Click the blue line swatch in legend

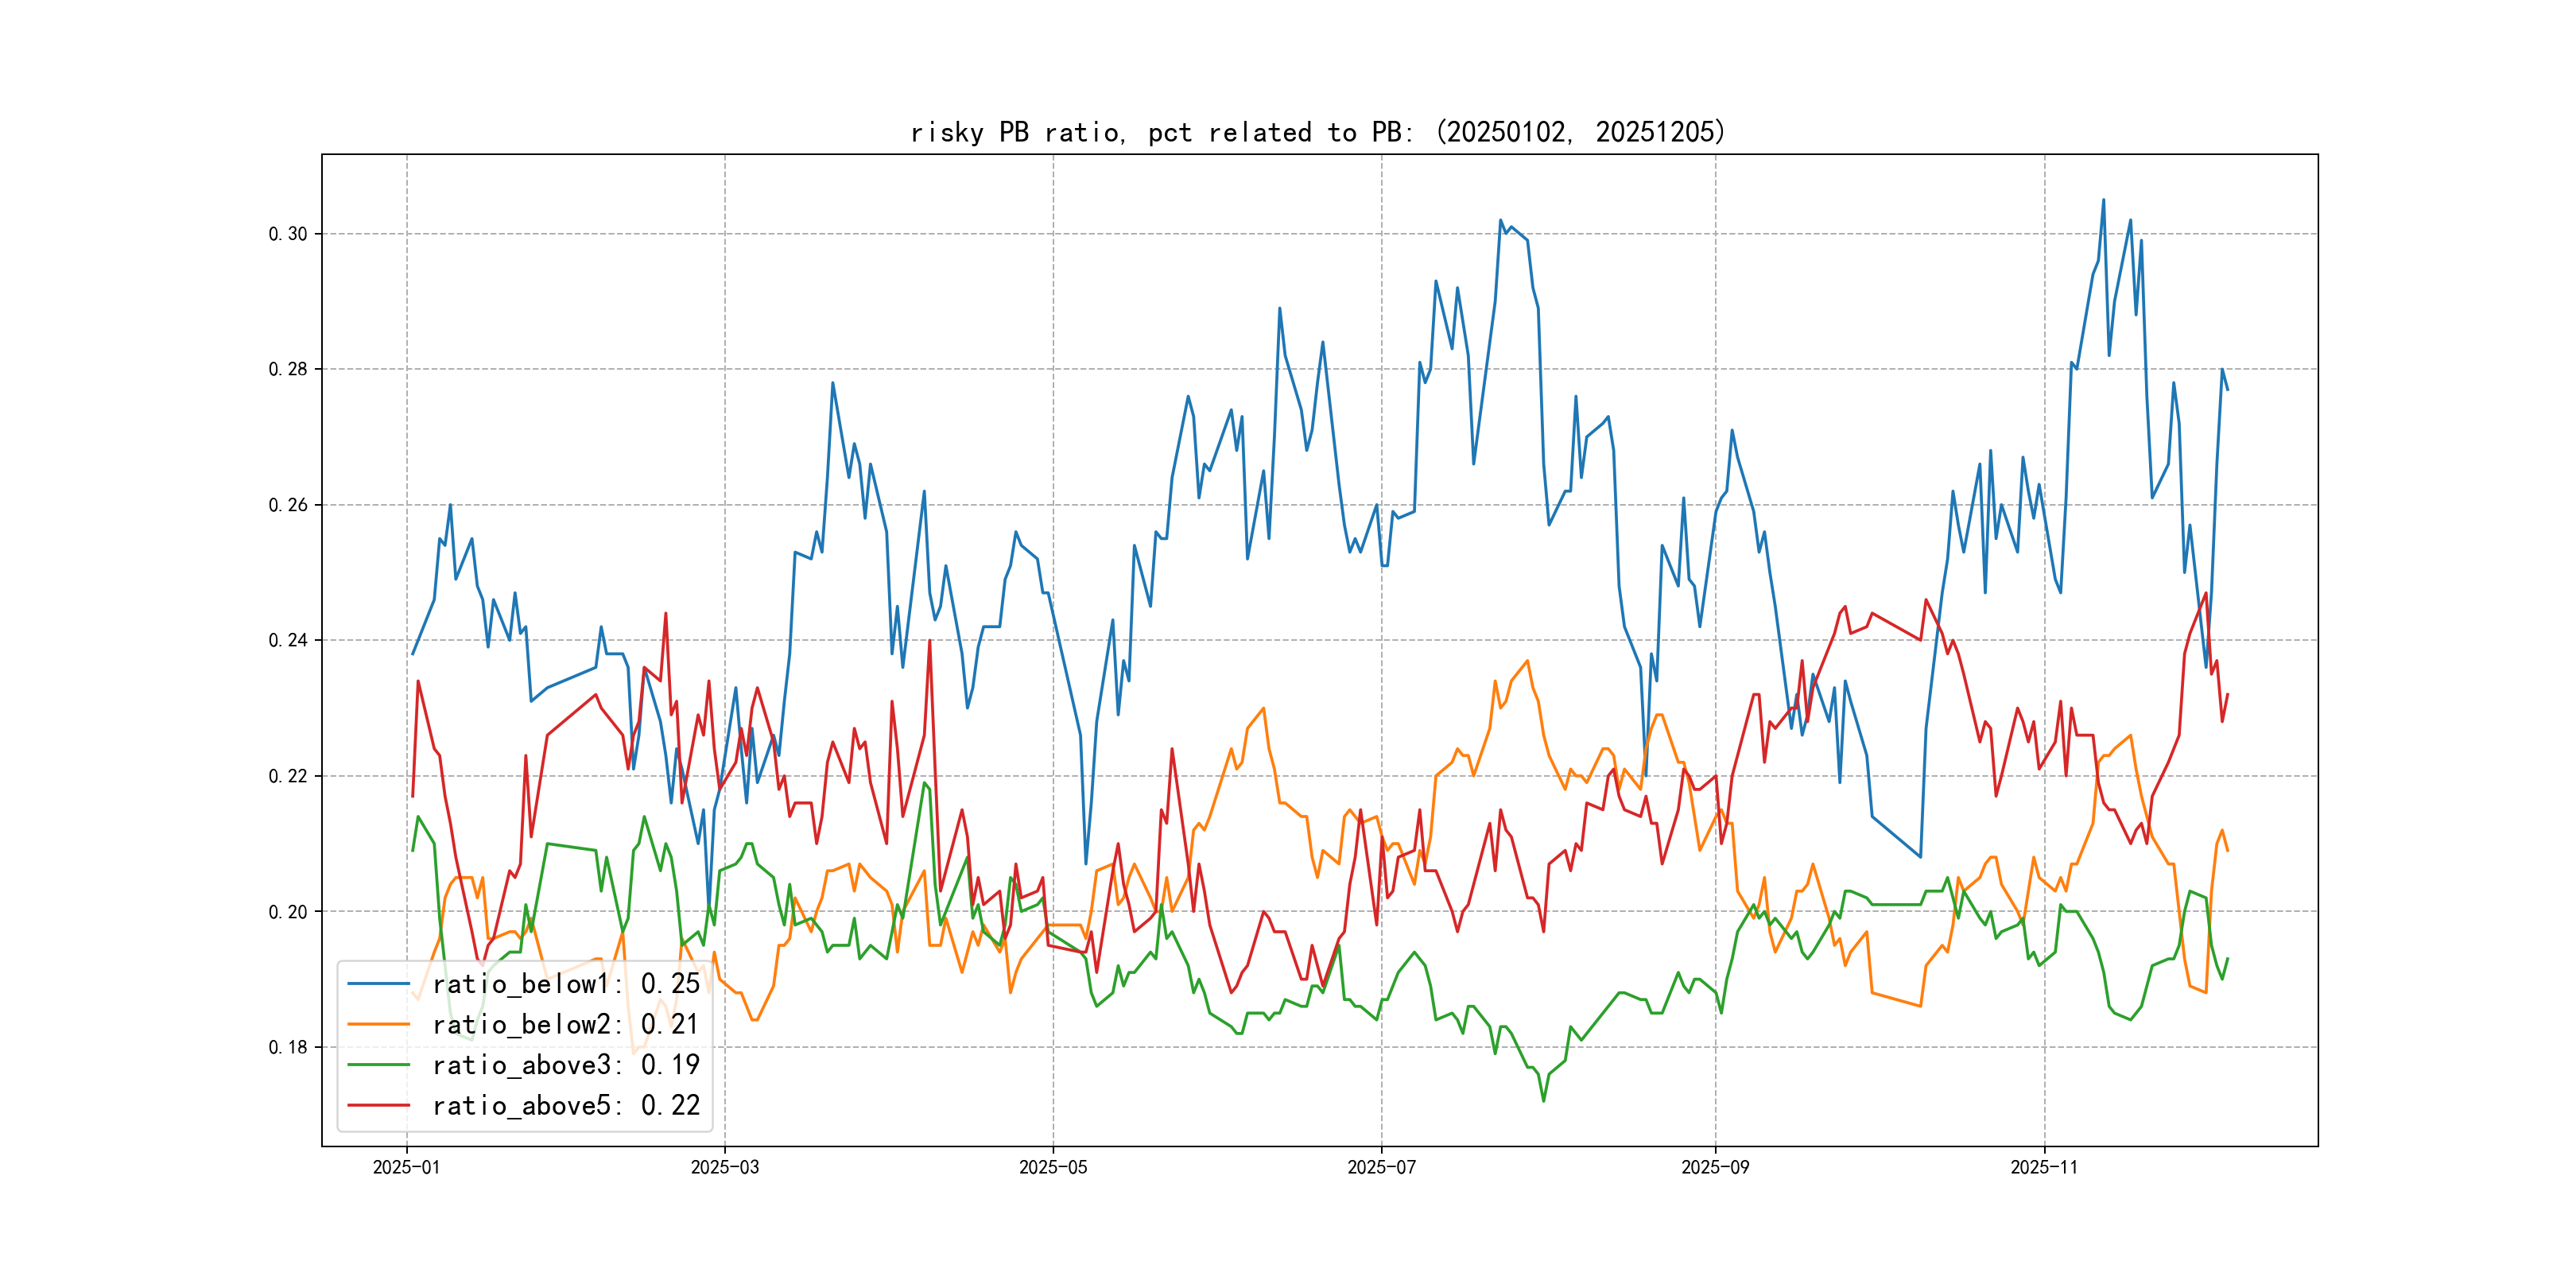pos(378,984)
